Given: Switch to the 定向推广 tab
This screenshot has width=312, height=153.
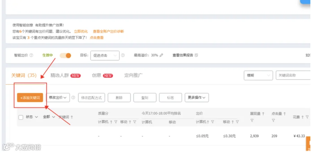Looking at the screenshot, I should tap(133, 75).
